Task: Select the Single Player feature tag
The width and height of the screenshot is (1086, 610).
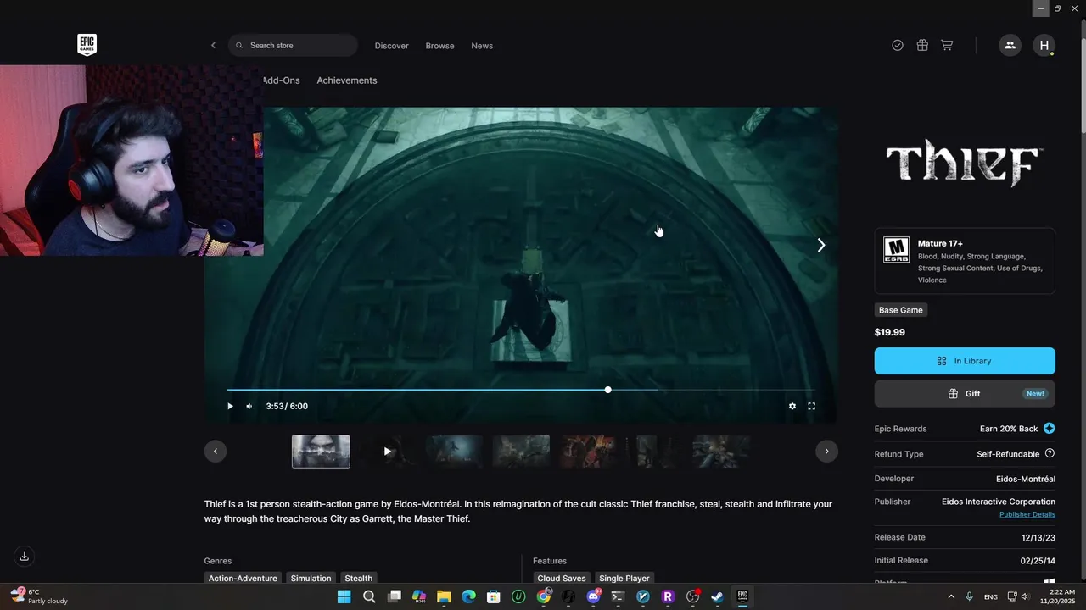Action: tap(624, 578)
